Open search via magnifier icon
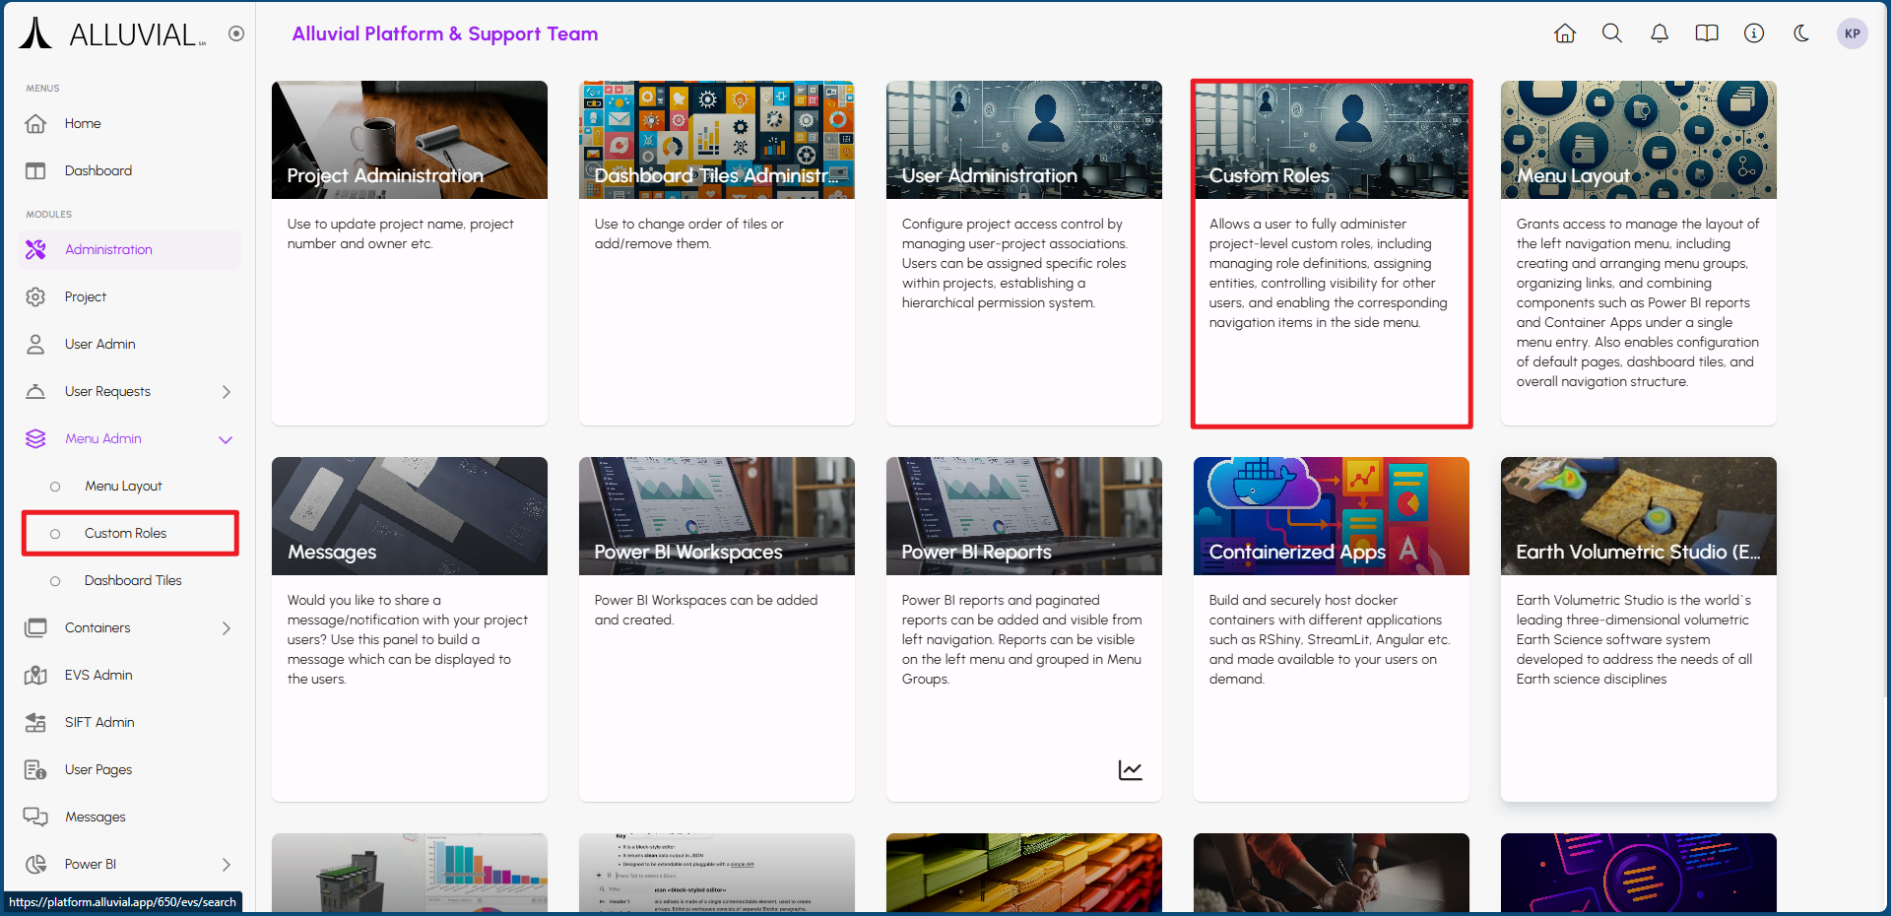The width and height of the screenshot is (1891, 916). 1611,33
